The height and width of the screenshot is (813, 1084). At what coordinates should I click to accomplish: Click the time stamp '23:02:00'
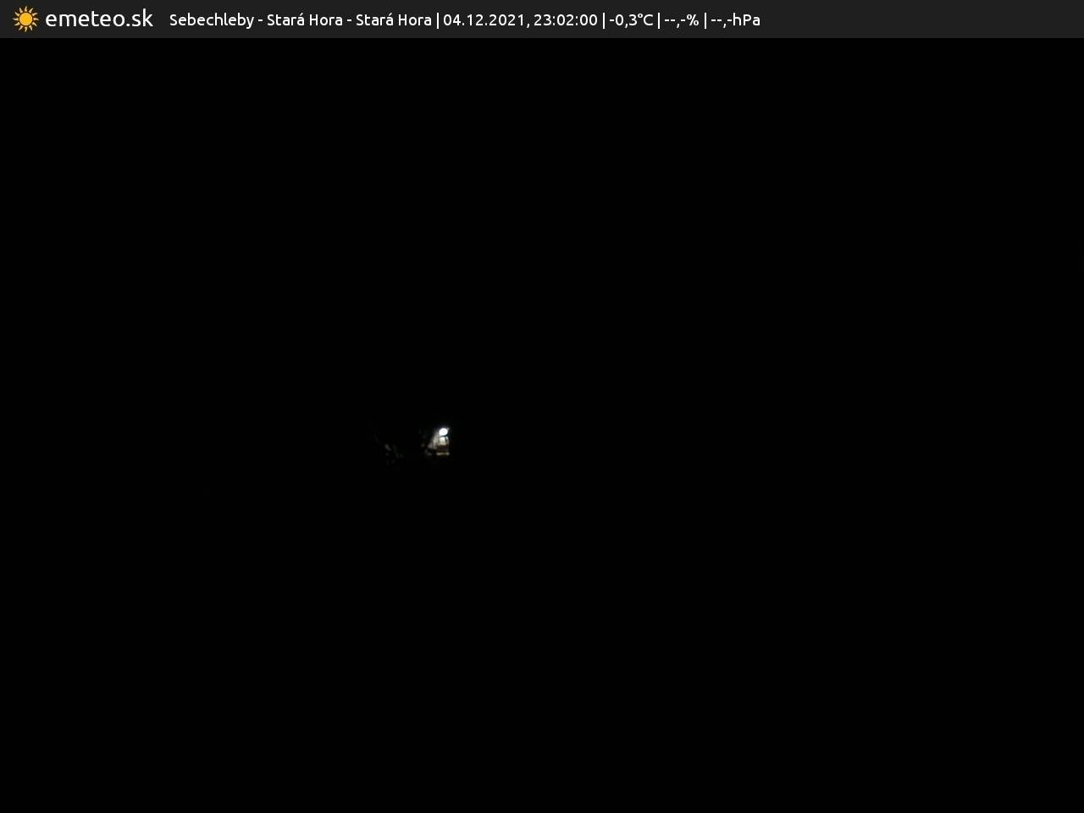tap(566, 19)
